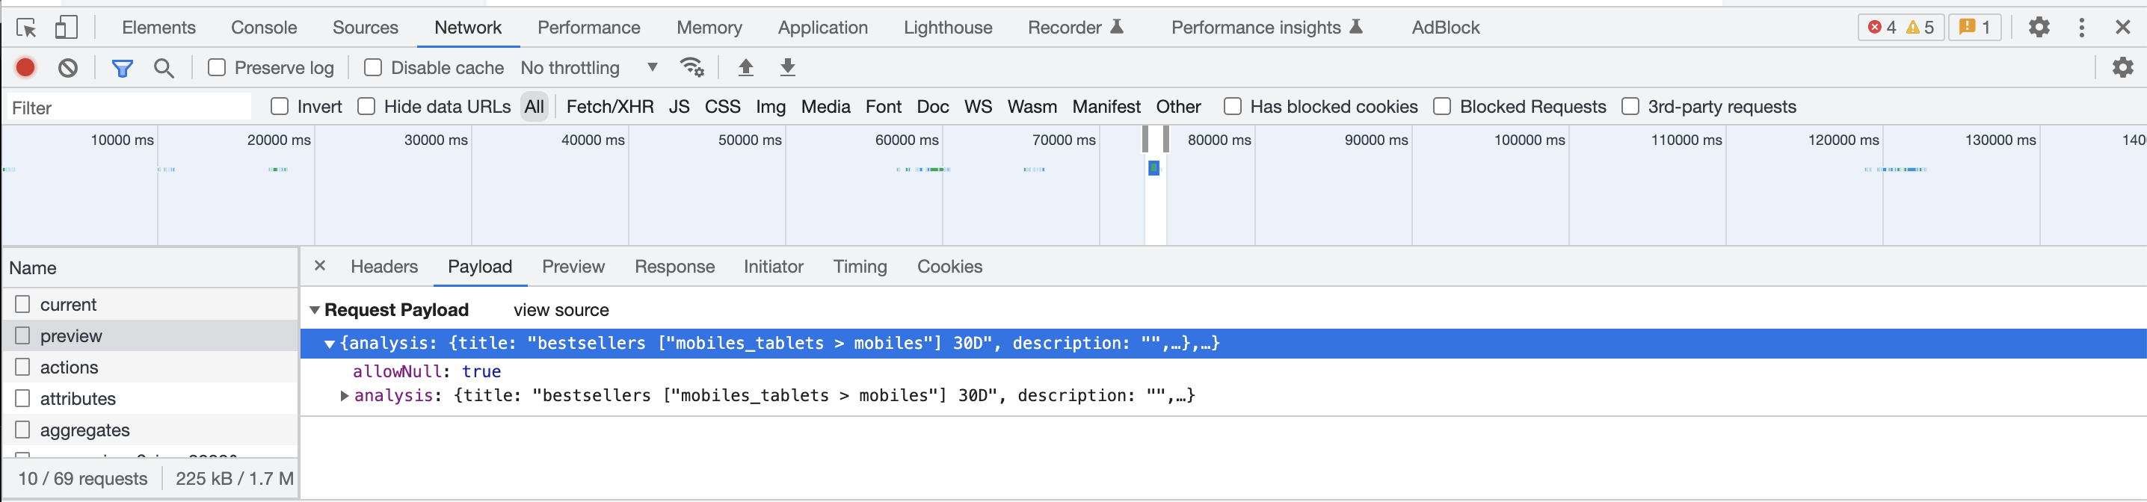Open the Network panel settings gear
Viewport: 2147px width, 502px height.
click(2122, 67)
